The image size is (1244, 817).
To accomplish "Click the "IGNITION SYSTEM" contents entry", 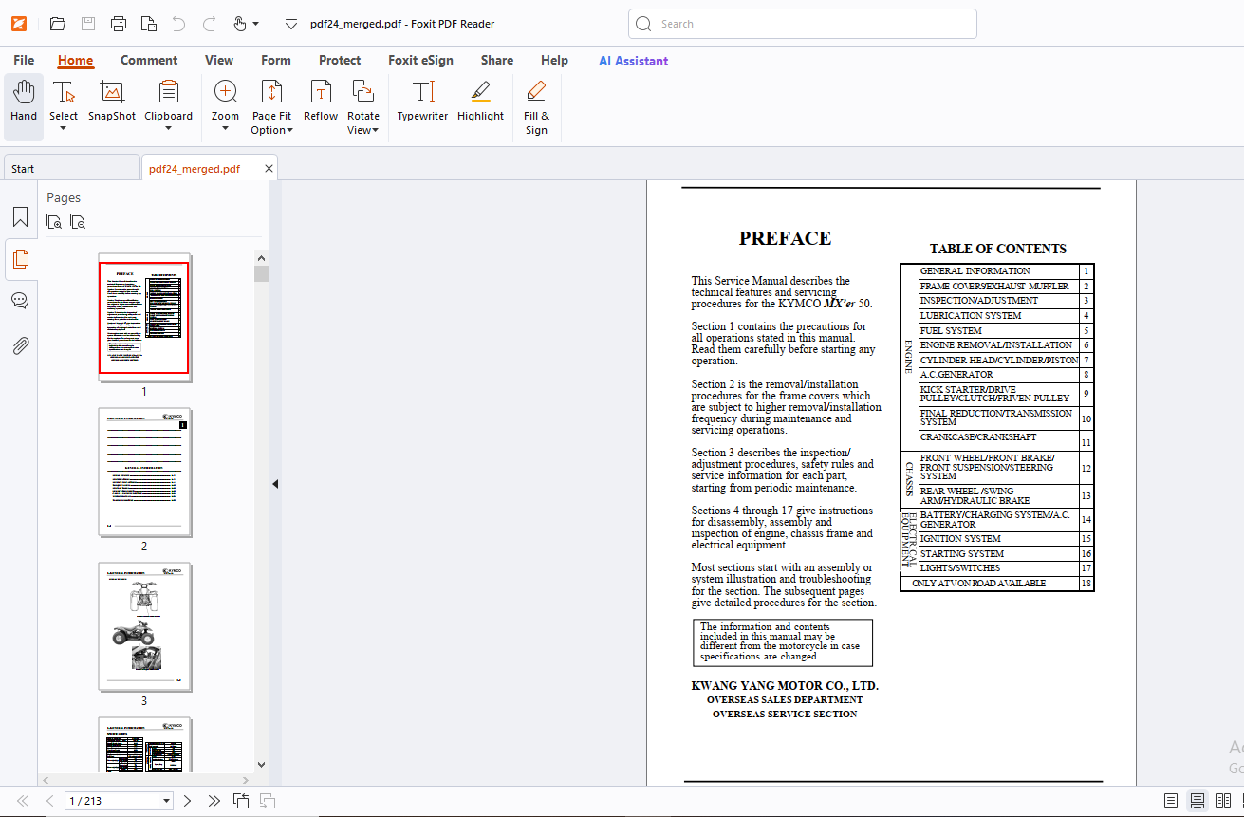I will 960,538.
